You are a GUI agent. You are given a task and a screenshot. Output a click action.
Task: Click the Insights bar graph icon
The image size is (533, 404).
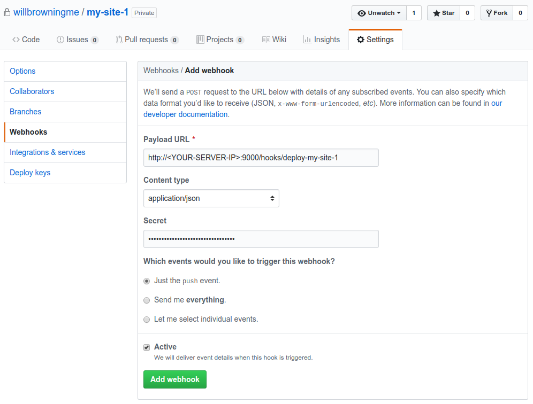tap(307, 40)
